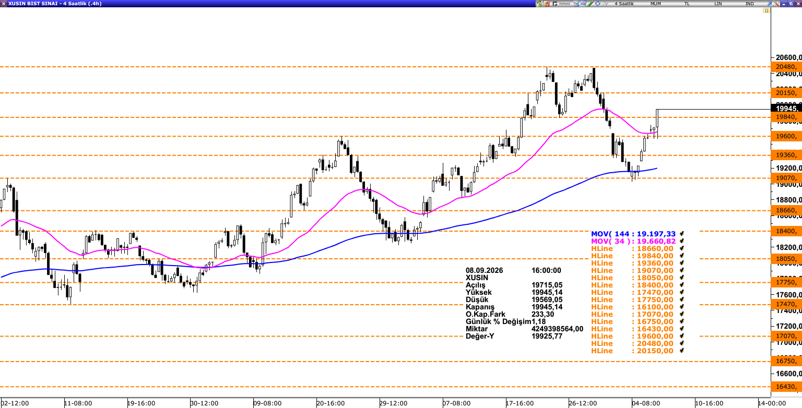Untick the HLine 18660,00 checkmark
This screenshot has width=802, height=408.
tap(682, 249)
